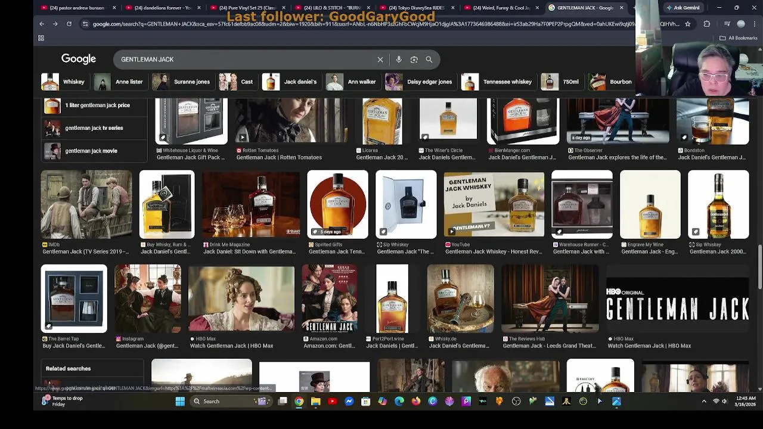This screenshot has height=429, width=763.
Task: Select 1 liter gentleman jack price suggestion
Action: point(94,105)
